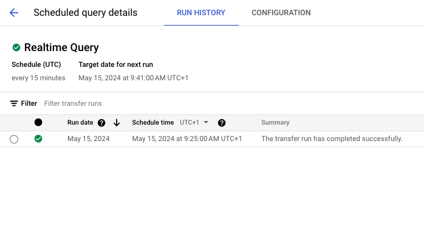Click the Filter label button
Viewport: 424px width, 228px height.
pos(29,103)
